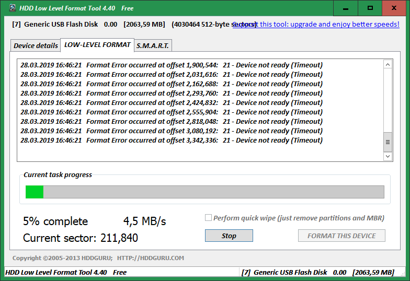
Task: Click the Copyright ©2005-2013 HDDGURU text
Action: click(x=63, y=258)
